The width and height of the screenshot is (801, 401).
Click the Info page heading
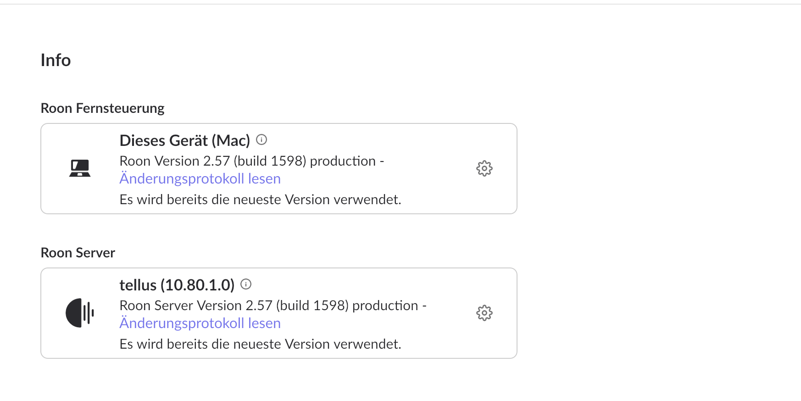point(56,60)
